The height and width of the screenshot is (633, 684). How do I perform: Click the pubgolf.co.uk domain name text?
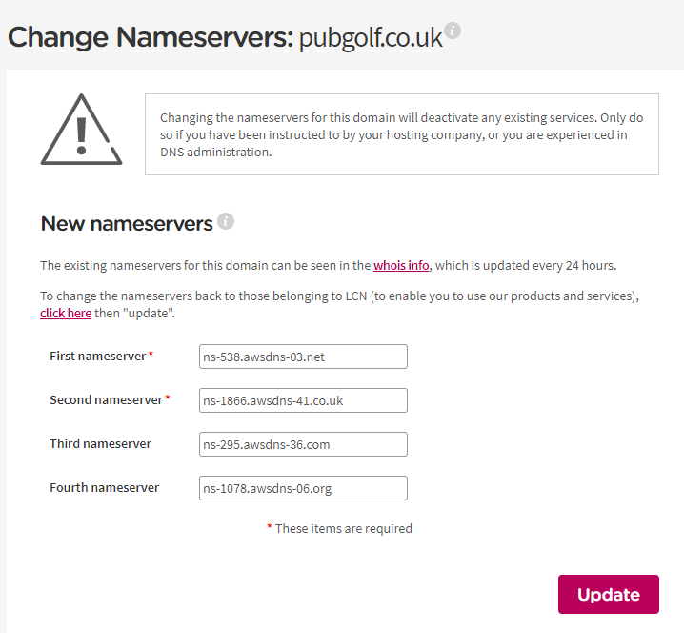(x=371, y=38)
